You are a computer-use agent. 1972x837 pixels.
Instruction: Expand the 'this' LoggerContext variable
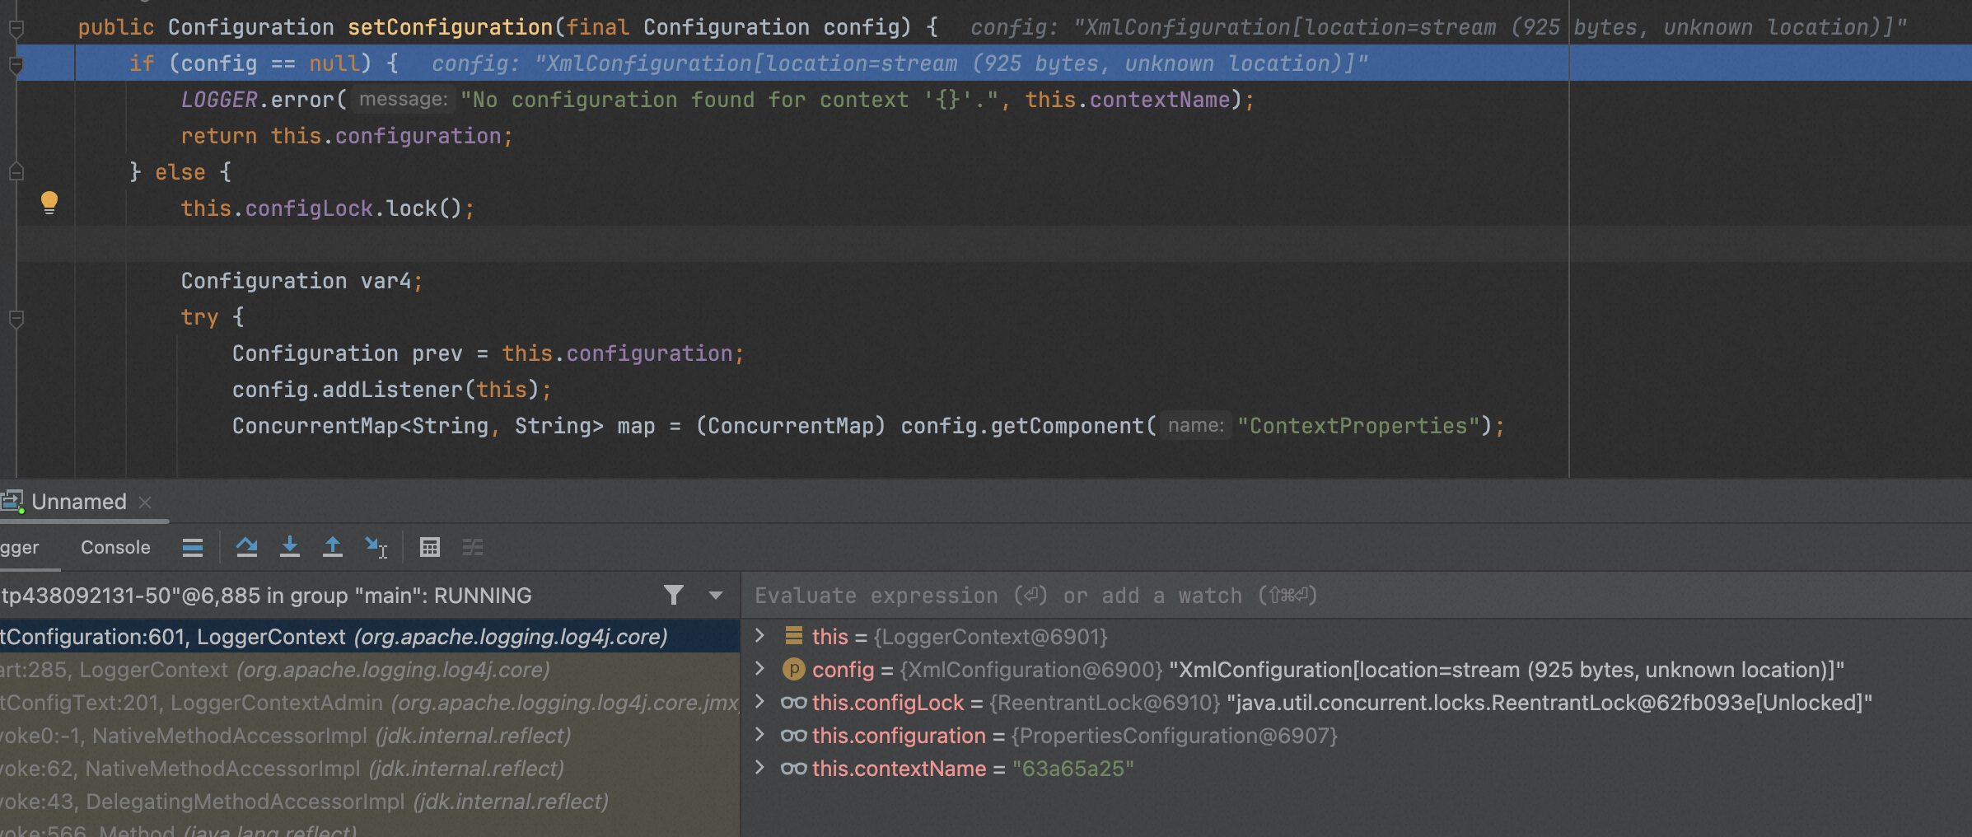[760, 636]
